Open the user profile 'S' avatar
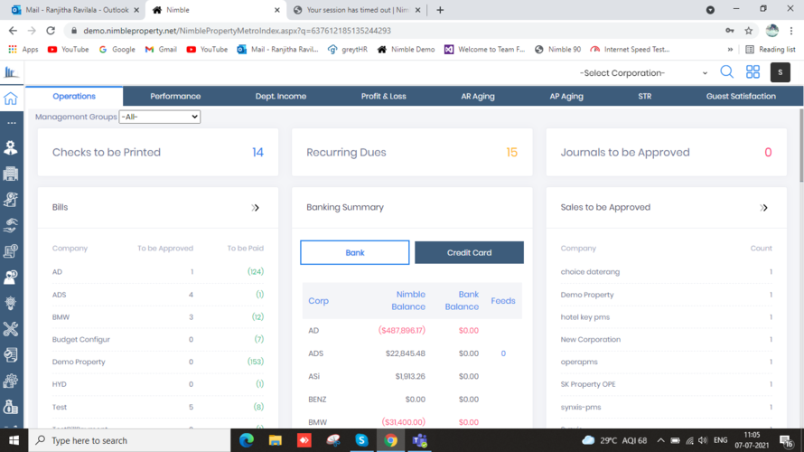 tap(780, 72)
